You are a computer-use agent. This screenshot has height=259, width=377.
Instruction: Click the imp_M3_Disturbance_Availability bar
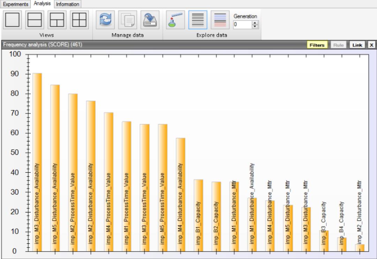[37, 162]
